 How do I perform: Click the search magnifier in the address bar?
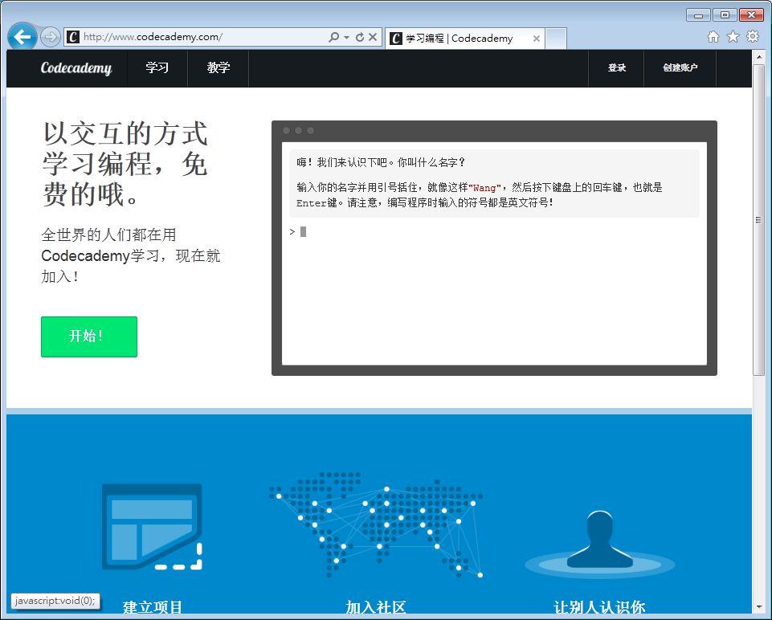coord(334,37)
